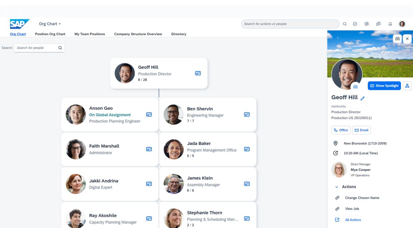Switch to the Position Org Chart tab

[x=50, y=34]
